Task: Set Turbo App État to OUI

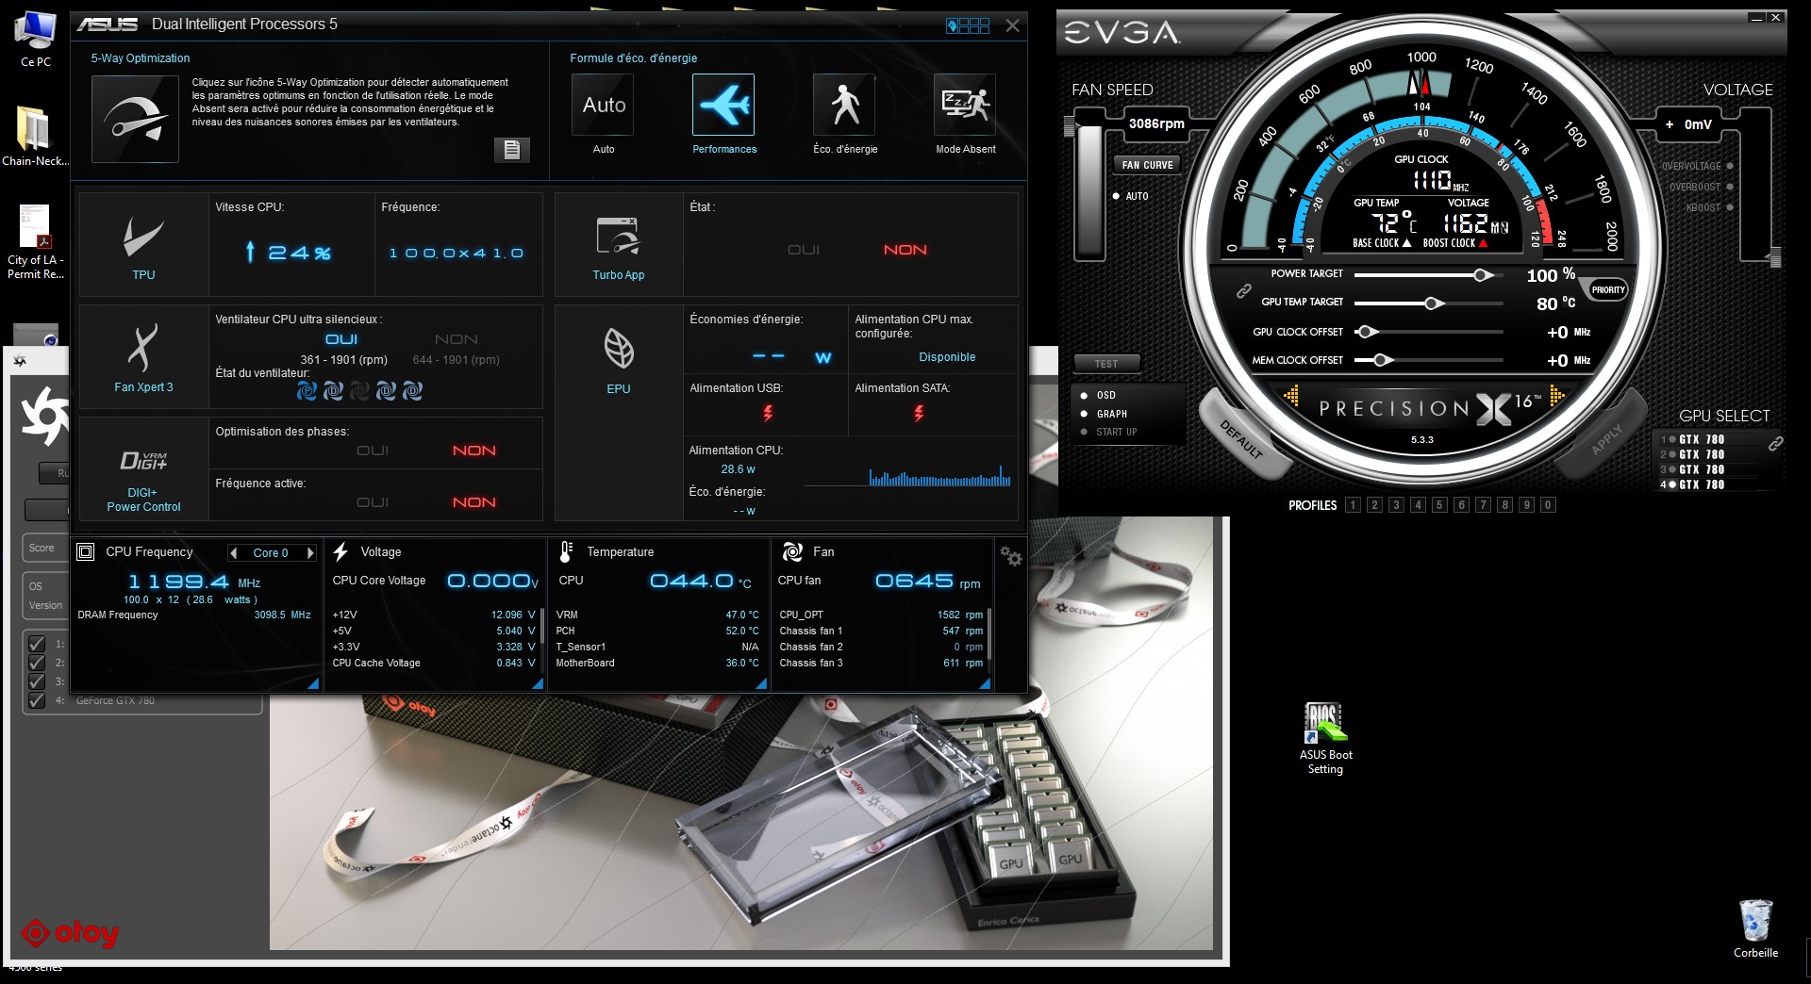Action: click(x=804, y=250)
